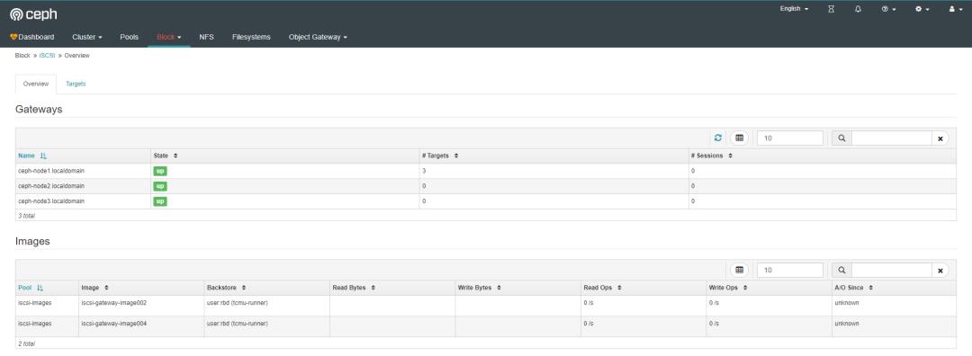Screen dimensions: 972x356
Task: Click the Ceph logo
Action: [33, 14]
